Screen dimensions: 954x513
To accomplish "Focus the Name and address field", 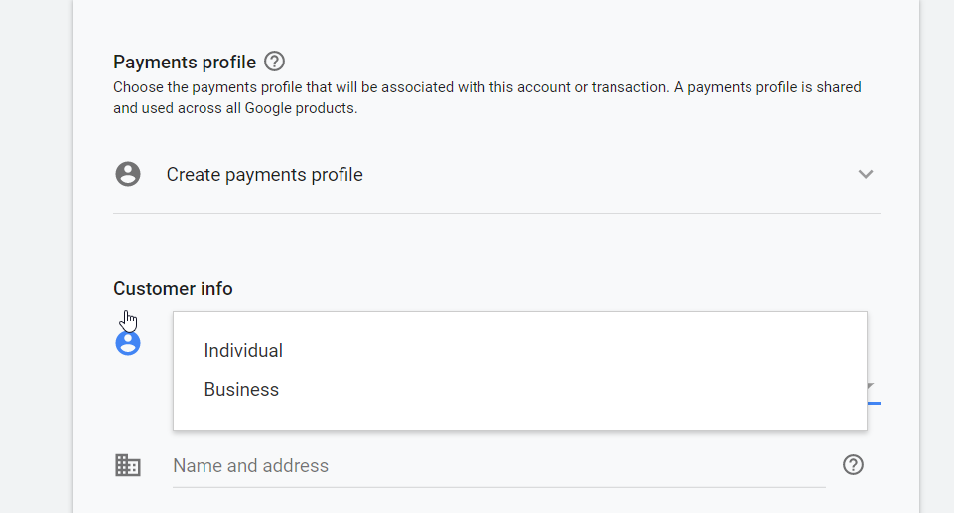I will coord(496,465).
